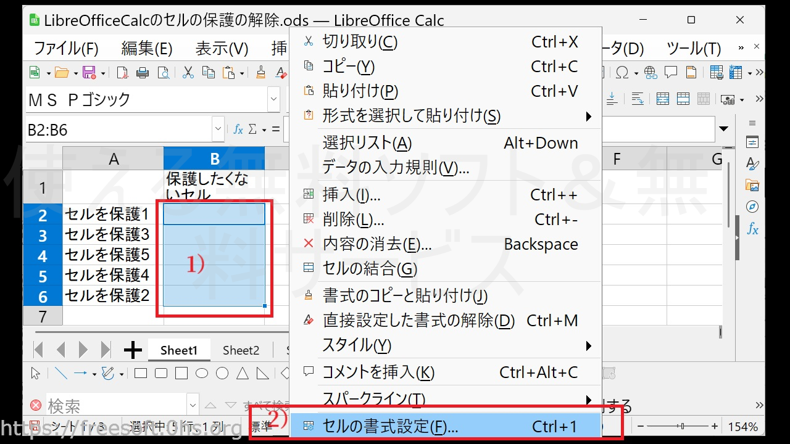
Task: Insert special character with Omega icon
Action: click(x=623, y=73)
